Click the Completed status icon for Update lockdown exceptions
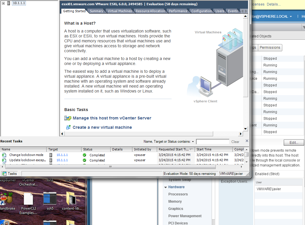 84,160
